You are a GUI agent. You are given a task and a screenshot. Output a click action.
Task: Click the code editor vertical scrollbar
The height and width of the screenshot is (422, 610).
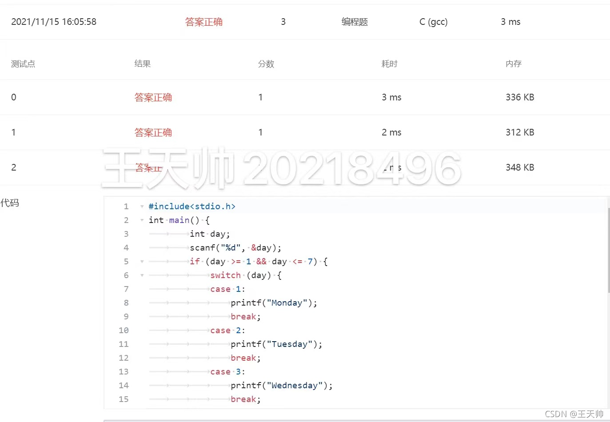pos(608,251)
